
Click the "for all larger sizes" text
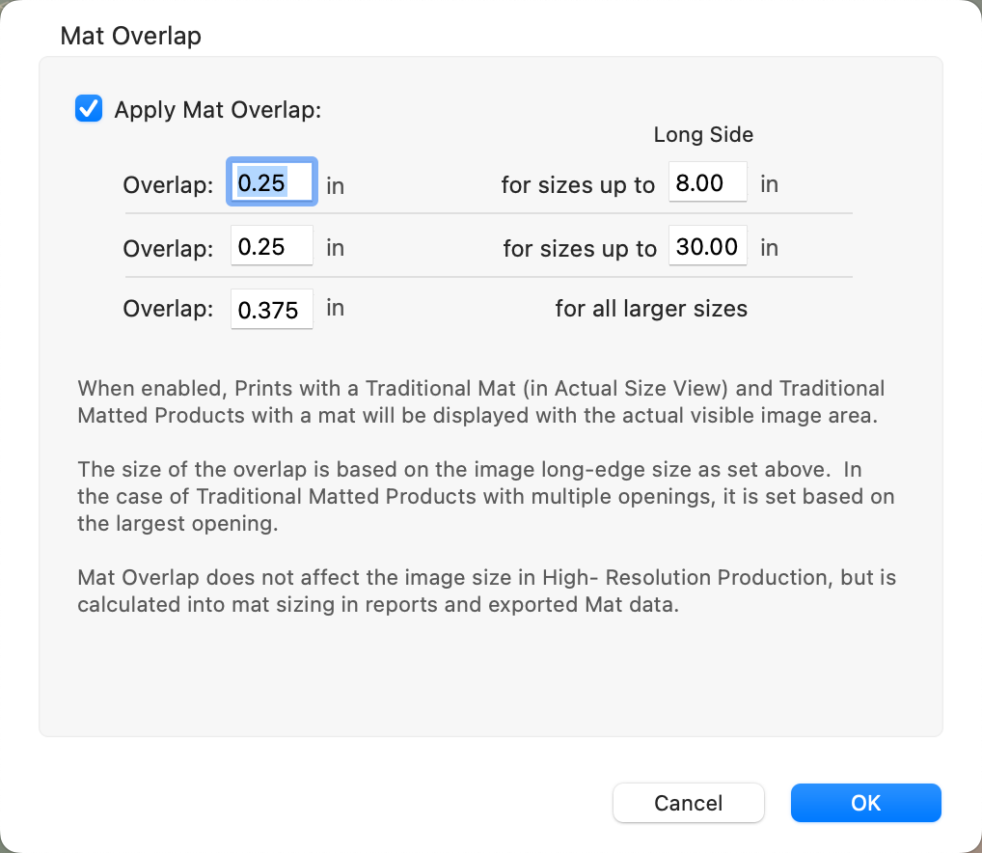(x=651, y=310)
